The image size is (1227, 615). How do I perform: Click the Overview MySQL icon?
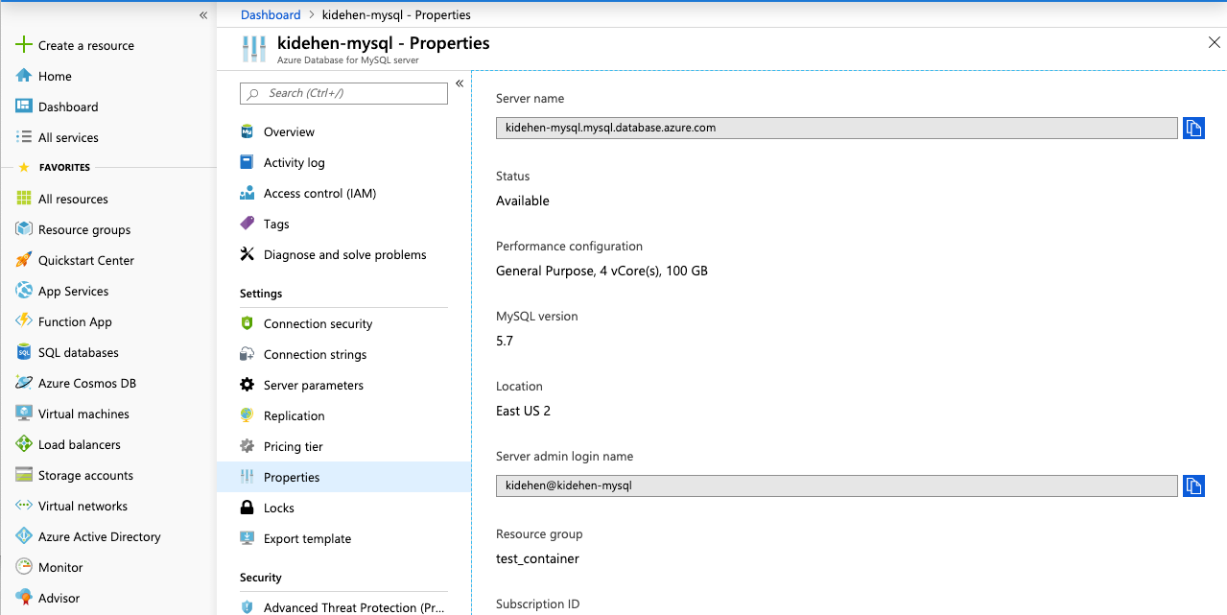tap(247, 131)
